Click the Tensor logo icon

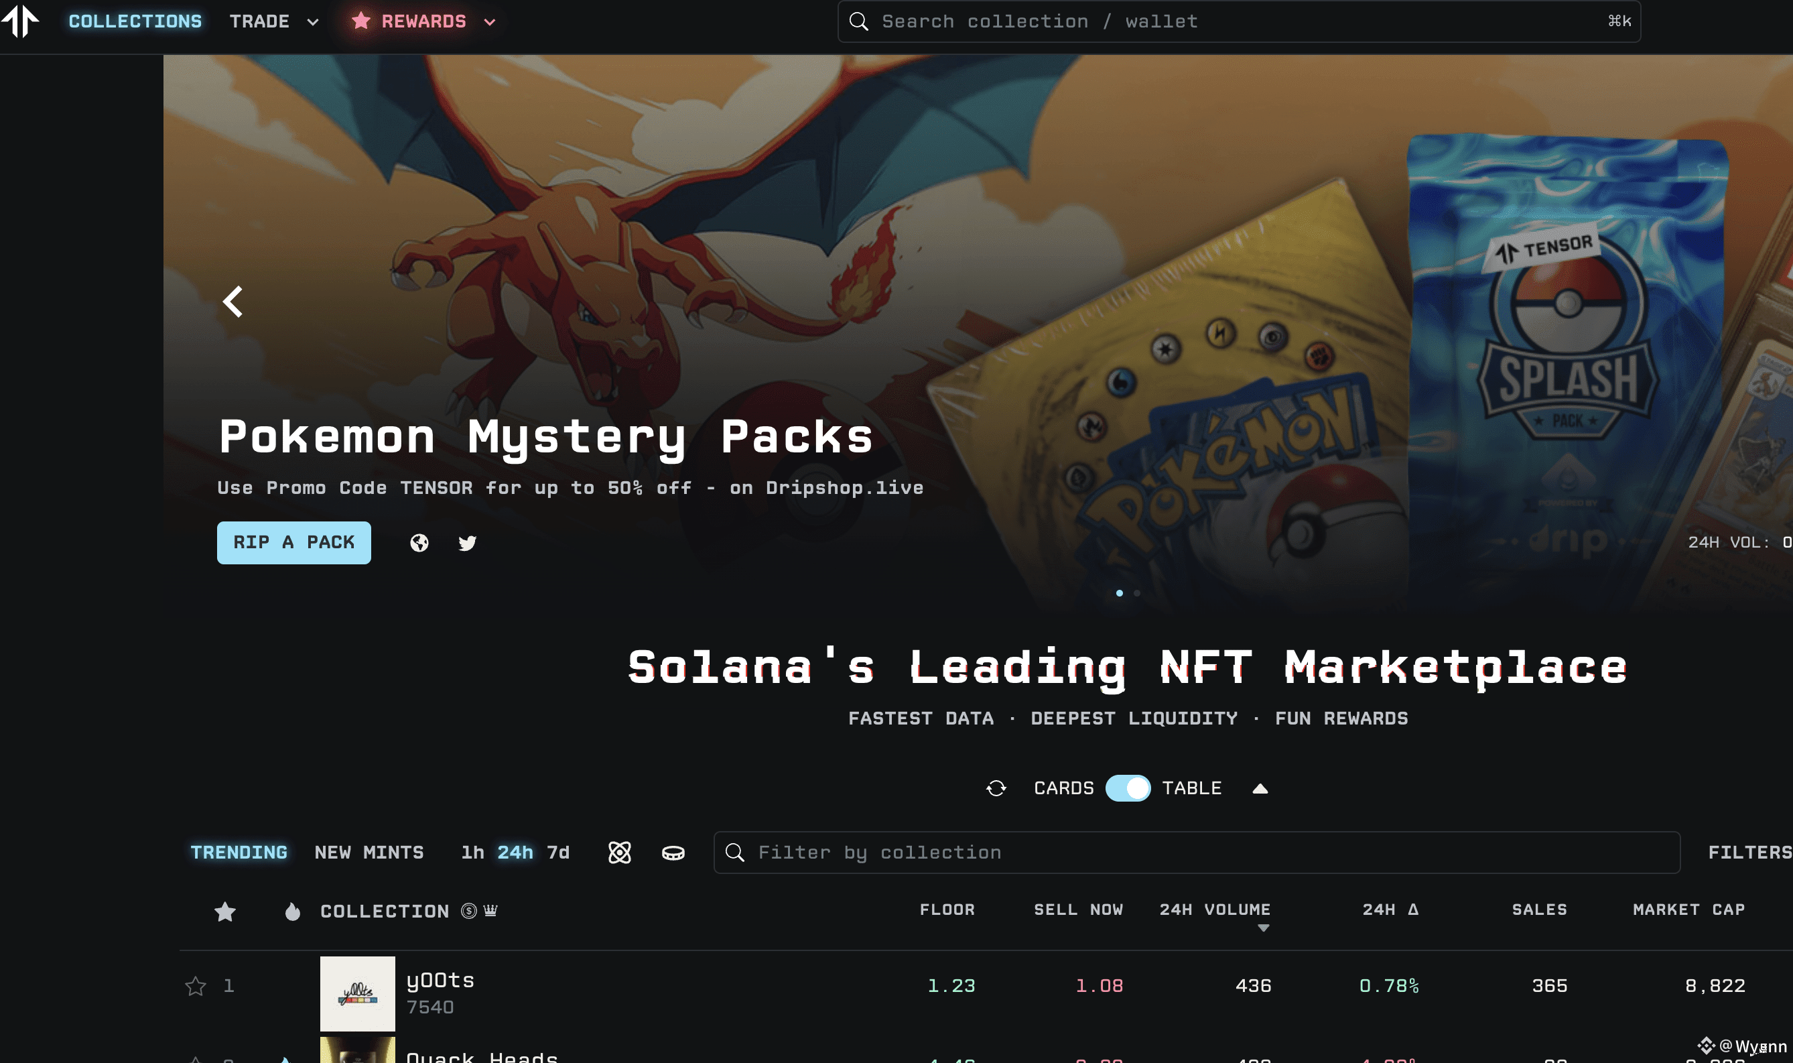pos(20,20)
